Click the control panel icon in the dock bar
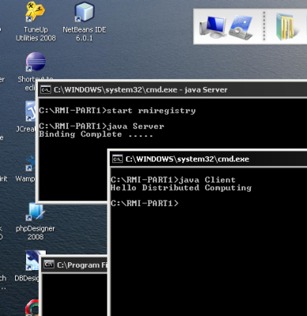Viewport: 307px width, 316px height. [x=241, y=28]
